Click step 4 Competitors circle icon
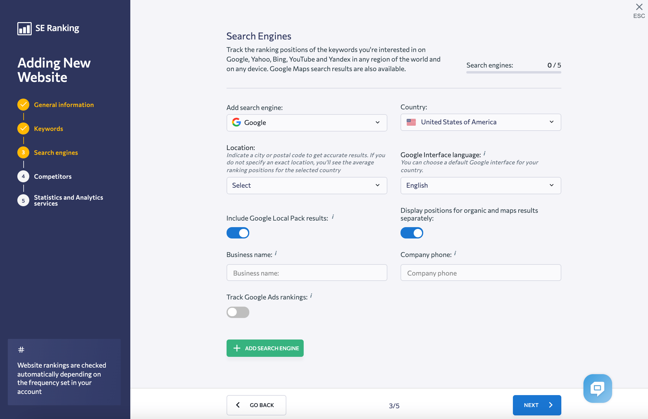This screenshot has height=419, width=648. click(23, 176)
